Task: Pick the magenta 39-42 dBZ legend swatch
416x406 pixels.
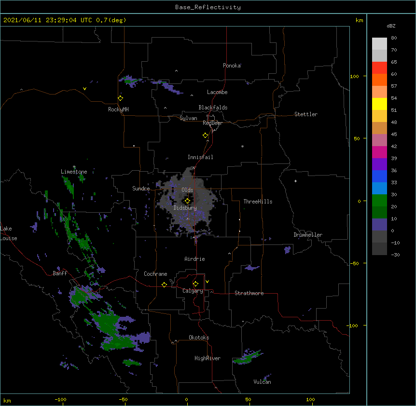Action: pos(379,152)
